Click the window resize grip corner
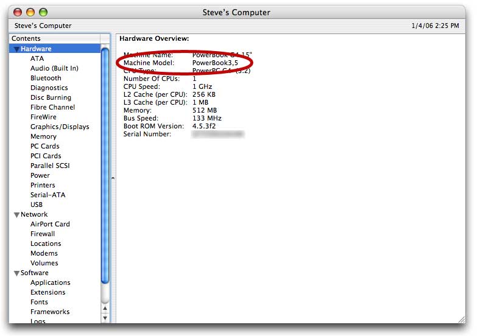Viewport: 478px width, 336px height. [462, 320]
